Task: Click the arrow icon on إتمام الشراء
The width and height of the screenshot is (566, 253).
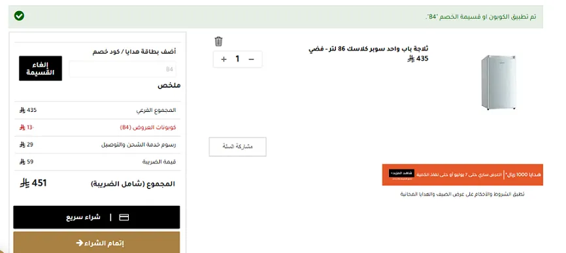Action: [x=80, y=243]
